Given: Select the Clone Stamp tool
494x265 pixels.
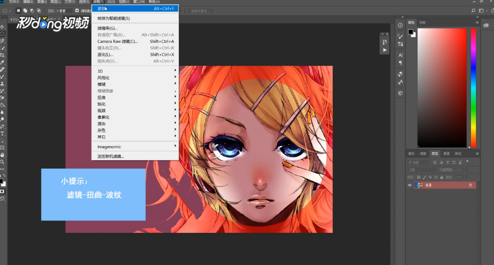Looking at the screenshot, I should [2, 84].
